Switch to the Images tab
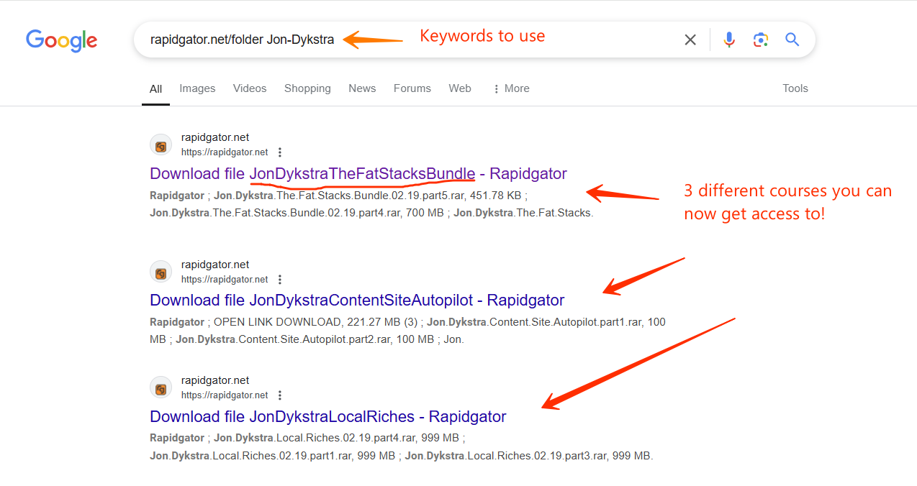Screen dimensions: 917x486 tap(197, 88)
